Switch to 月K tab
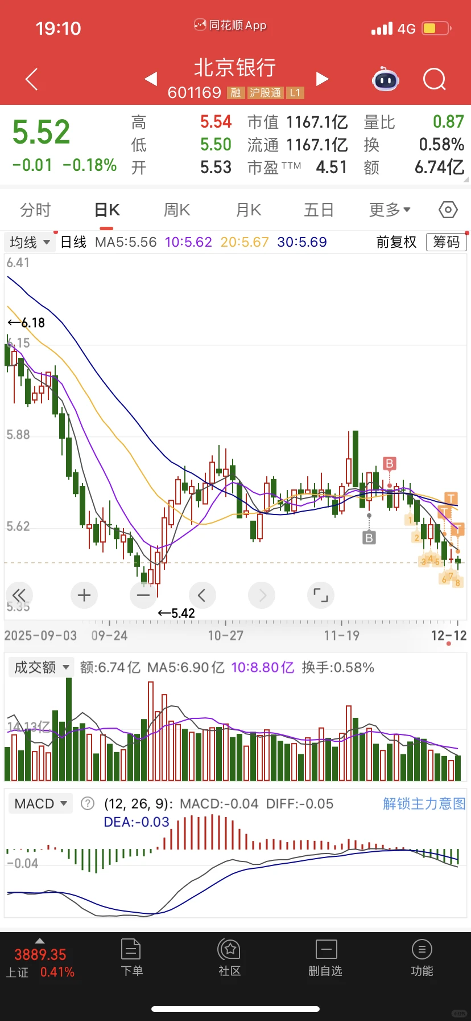Image resolution: width=471 pixels, height=1021 pixels. pyautogui.click(x=249, y=210)
